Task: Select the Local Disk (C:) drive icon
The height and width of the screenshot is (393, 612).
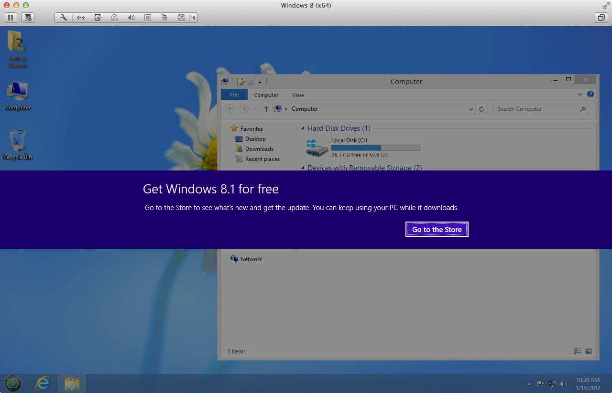Action: pyautogui.click(x=317, y=149)
